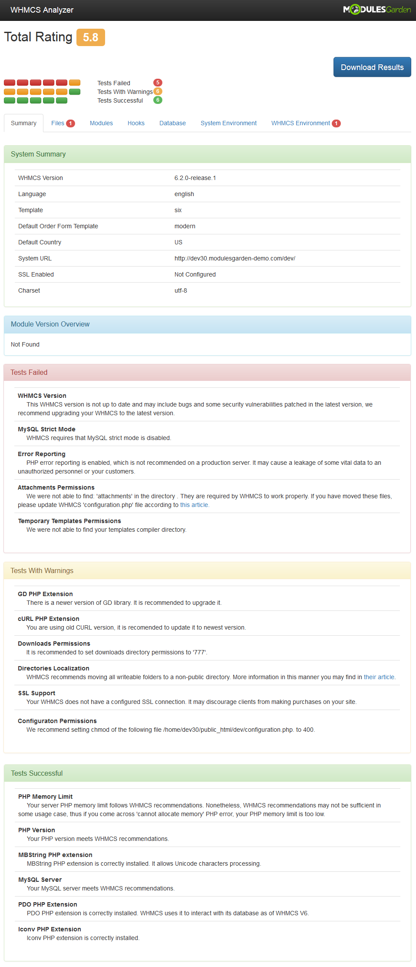Screen dimensions: 416x967
Task: Click the 'Tests Failed' legend label
Action: point(114,83)
